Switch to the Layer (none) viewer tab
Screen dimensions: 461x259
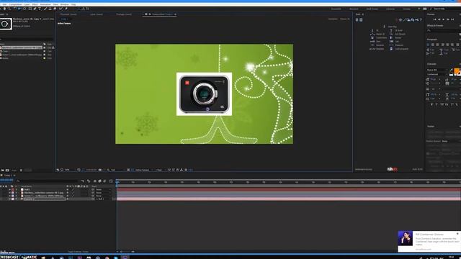[x=97, y=14]
